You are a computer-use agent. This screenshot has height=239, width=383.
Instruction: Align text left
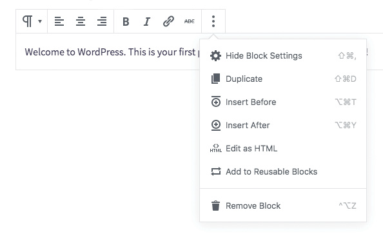[59, 21]
